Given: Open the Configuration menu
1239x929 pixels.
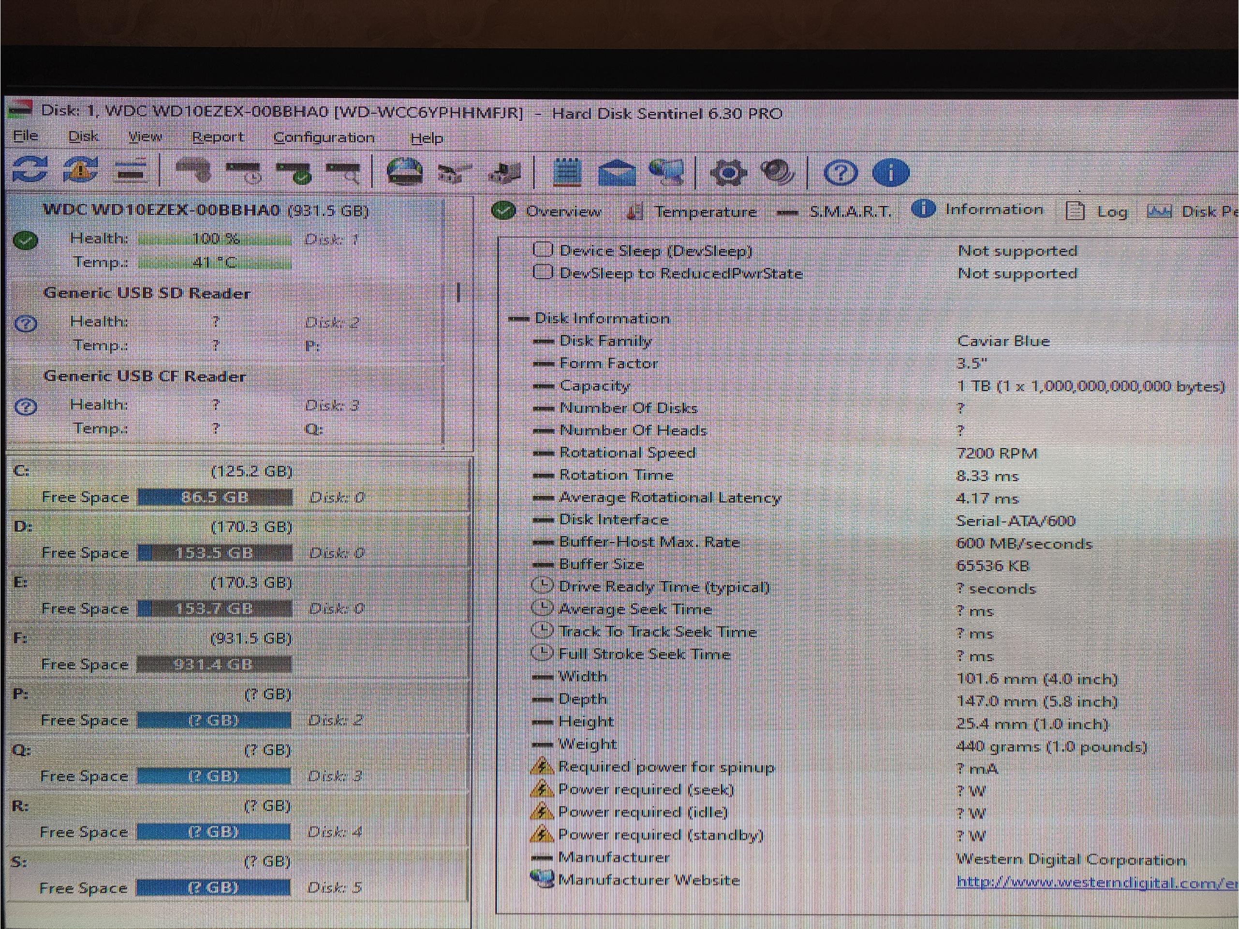Looking at the screenshot, I should (324, 138).
